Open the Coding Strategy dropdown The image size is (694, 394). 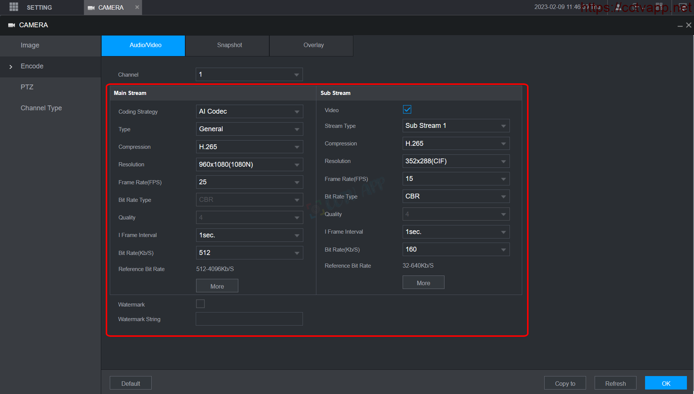249,111
